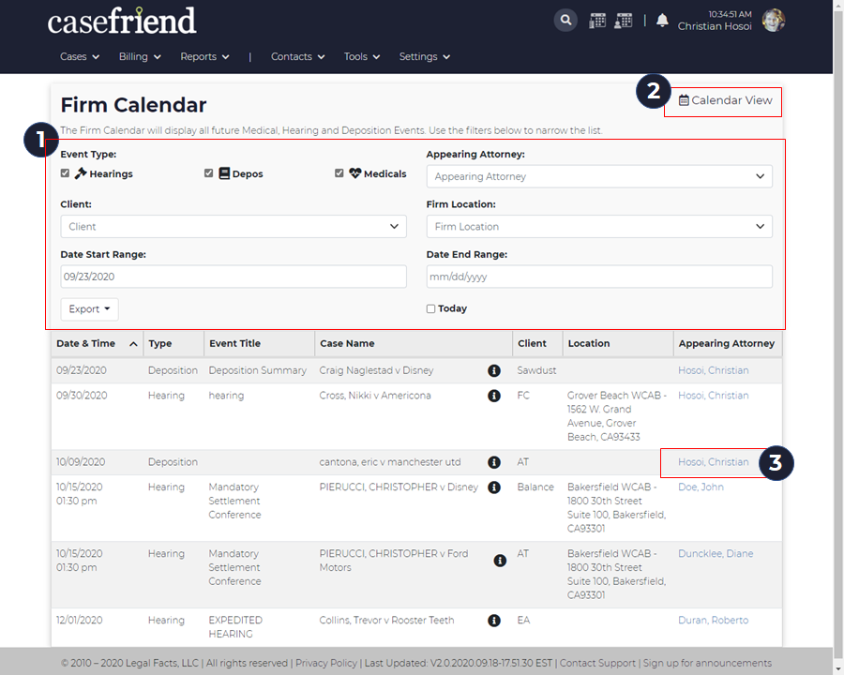Open Christian Hosoi's profile avatar
This screenshot has height=675, width=844.
pos(774,21)
